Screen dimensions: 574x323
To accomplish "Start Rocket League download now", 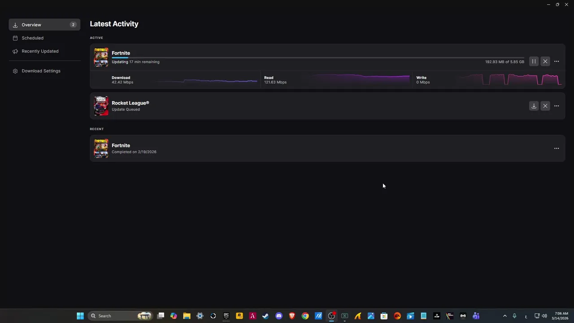I will coord(534,106).
